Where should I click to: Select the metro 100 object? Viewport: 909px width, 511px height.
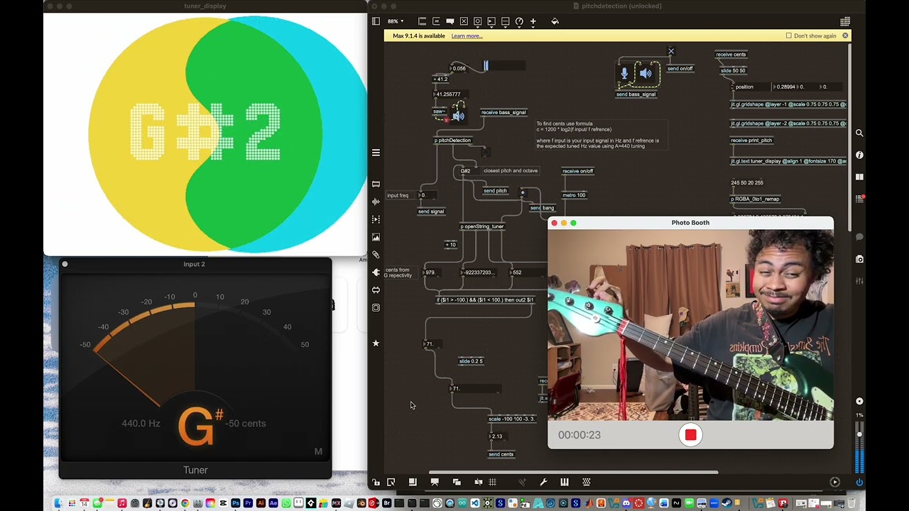(574, 195)
